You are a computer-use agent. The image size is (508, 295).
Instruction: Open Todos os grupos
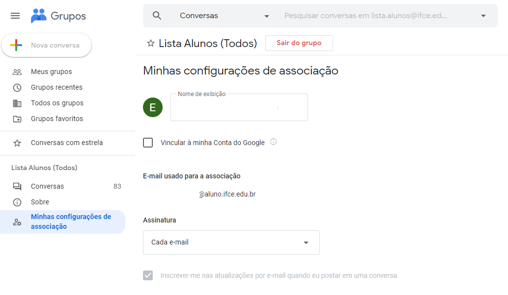[57, 103]
